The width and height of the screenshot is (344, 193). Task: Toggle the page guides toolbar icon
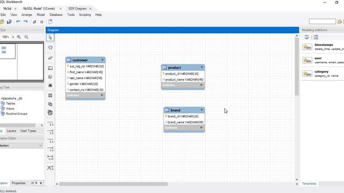[x=42, y=22]
